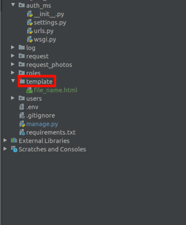Click the wsgi.py Python file icon
Image resolution: width=186 pixels, height=225 pixels.
click(x=30, y=40)
